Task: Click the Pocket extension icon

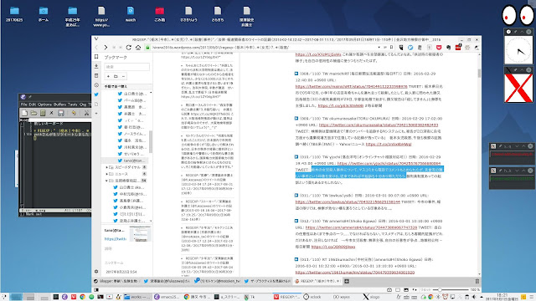Action: click(439, 48)
